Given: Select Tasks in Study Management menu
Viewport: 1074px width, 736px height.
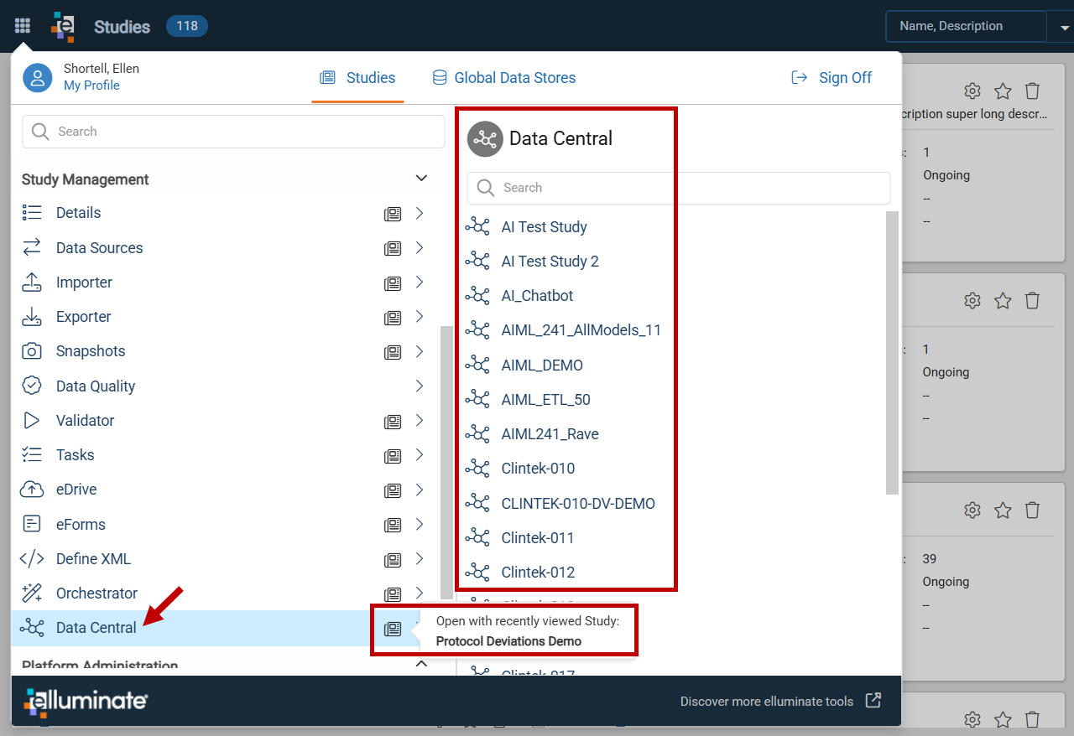Looking at the screenshot, I should (x=76, y=455).
